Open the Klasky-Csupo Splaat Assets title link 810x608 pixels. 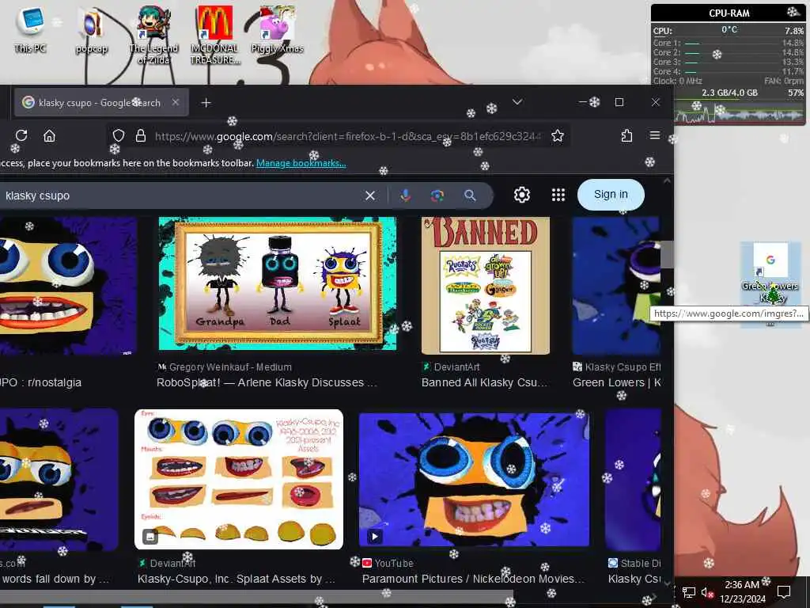(236, 579)
